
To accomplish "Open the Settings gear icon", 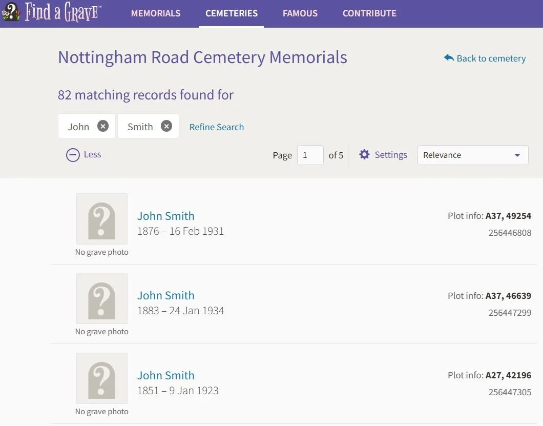I will point(364,155).
